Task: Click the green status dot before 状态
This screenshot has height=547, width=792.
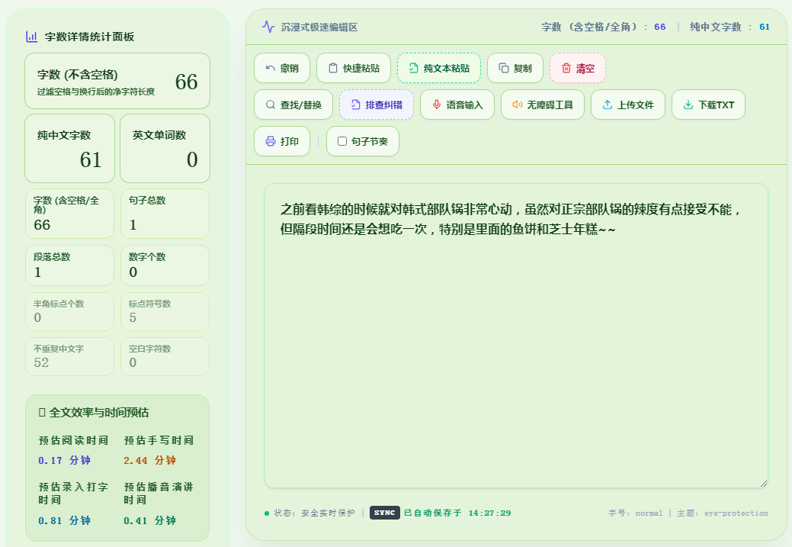Action: pyautogui.click(x=267, y=513)
